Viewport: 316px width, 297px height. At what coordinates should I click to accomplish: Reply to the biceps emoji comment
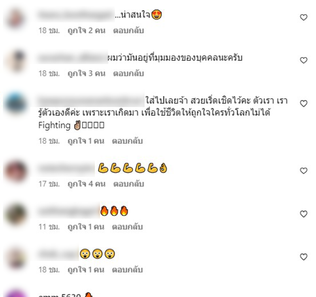pos(129,184)
